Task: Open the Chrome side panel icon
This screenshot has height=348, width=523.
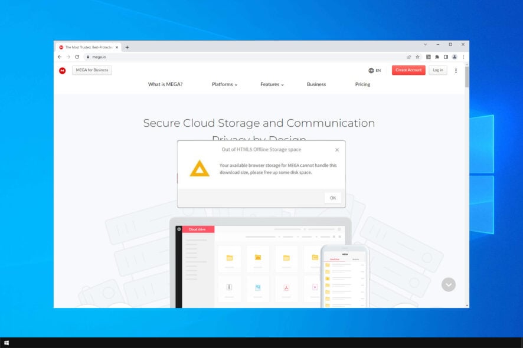Action: click(446, 57)
